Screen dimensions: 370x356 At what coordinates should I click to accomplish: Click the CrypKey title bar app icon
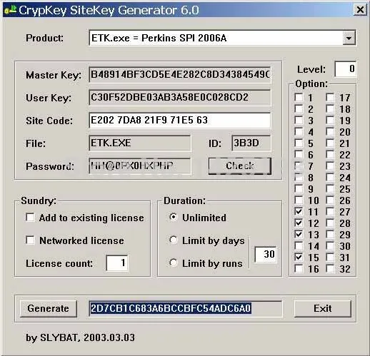click(x=10, y=10)
